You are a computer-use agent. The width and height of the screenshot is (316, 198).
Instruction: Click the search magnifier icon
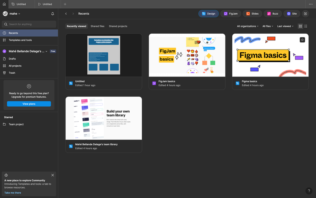coord(6,24)
